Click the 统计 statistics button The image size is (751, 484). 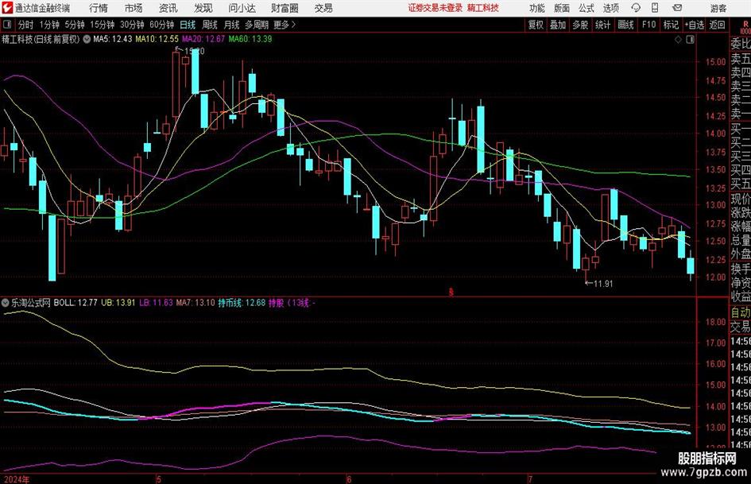point(603,25)
